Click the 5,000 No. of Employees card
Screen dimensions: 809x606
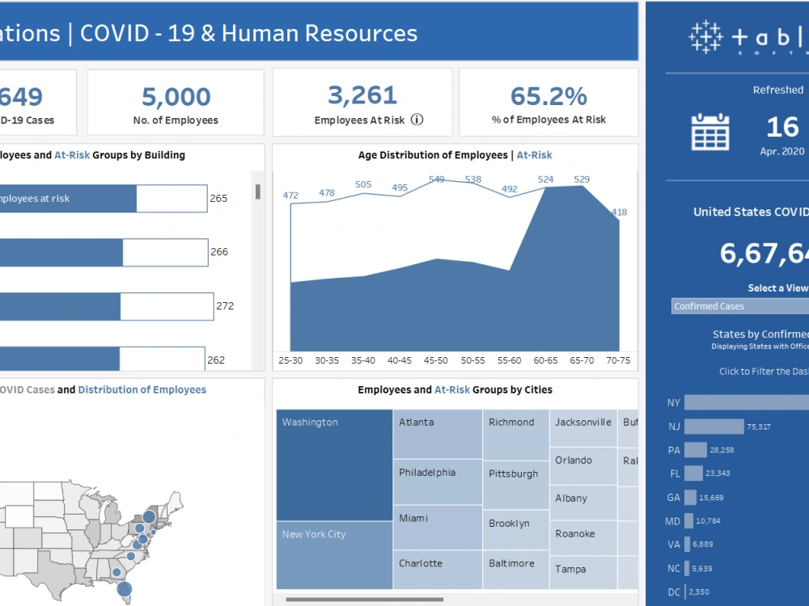point(176,101)
